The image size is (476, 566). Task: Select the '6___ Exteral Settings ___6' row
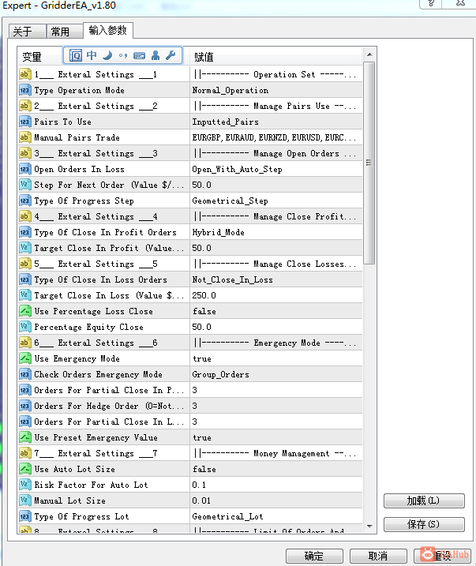tap(190, 343)
